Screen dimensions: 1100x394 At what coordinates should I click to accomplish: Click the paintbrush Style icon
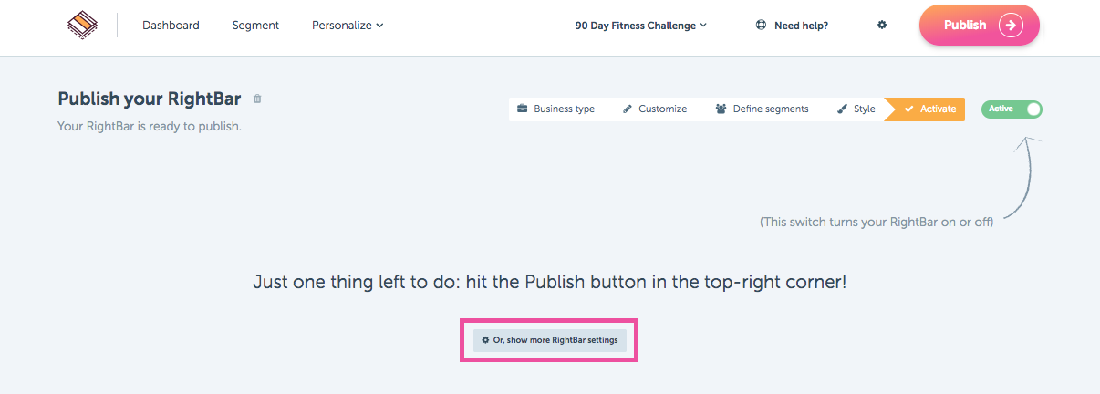tap(842, 109)
